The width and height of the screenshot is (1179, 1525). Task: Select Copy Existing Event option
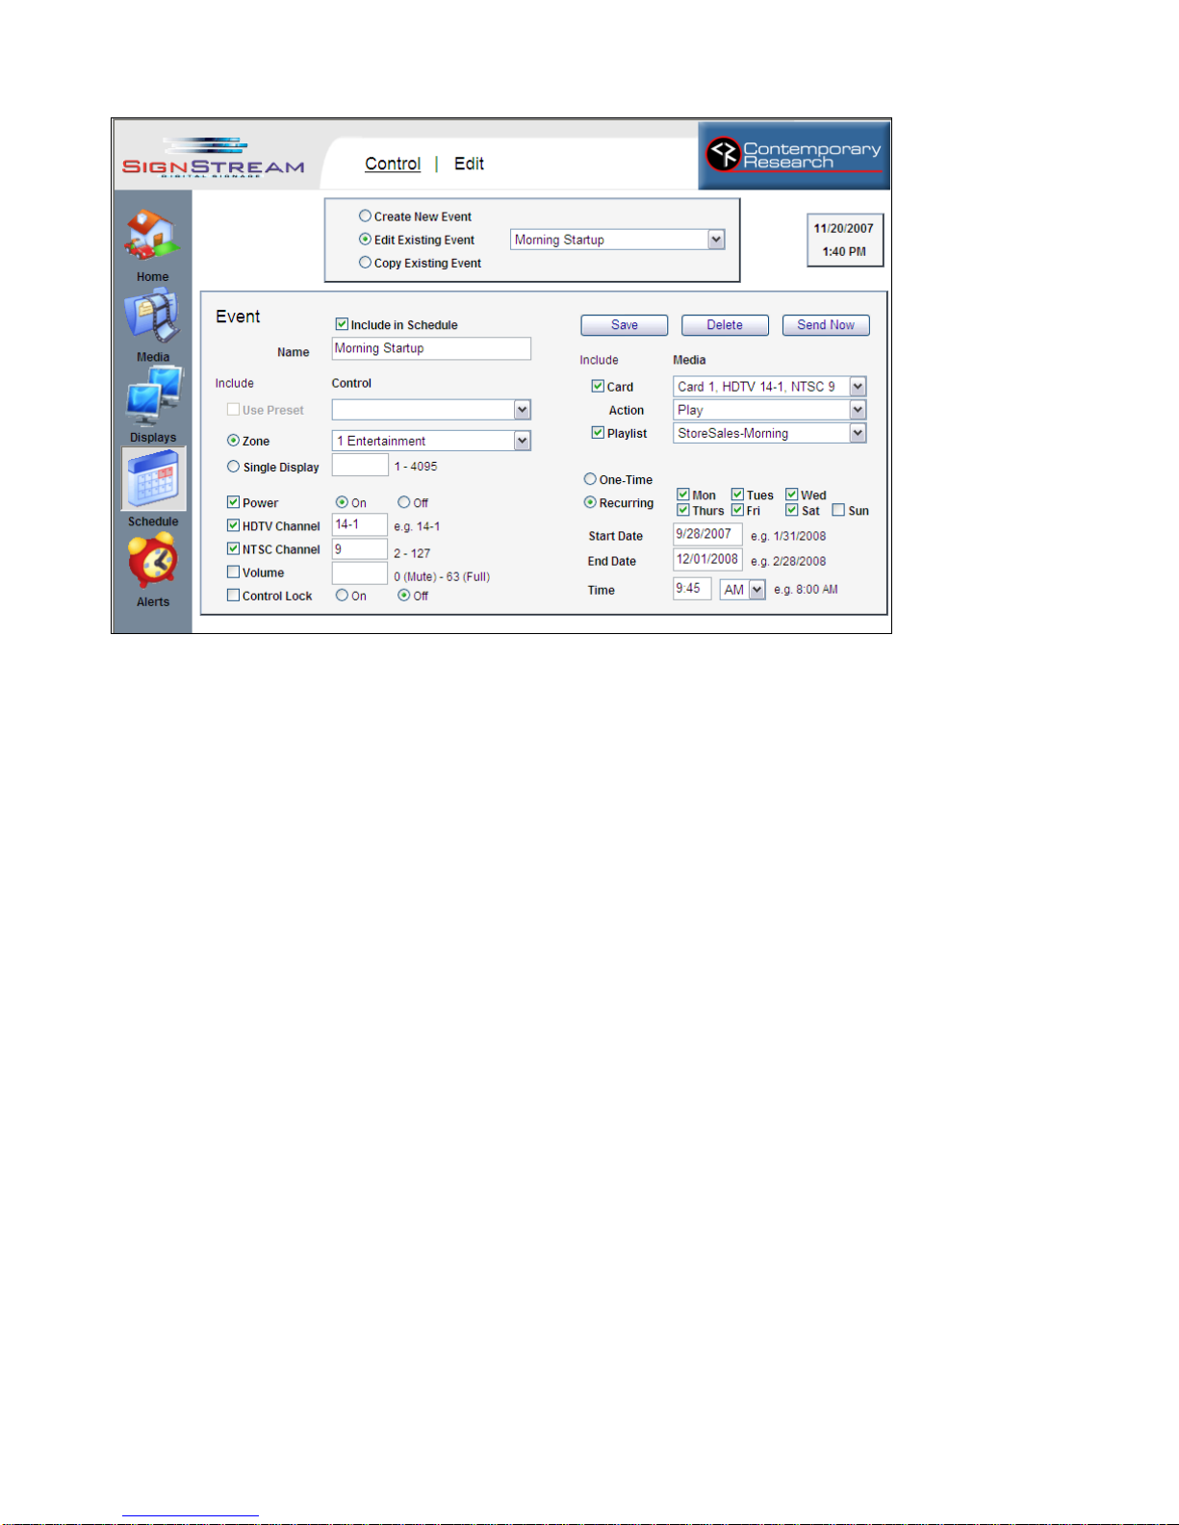[x=365, y=263]
